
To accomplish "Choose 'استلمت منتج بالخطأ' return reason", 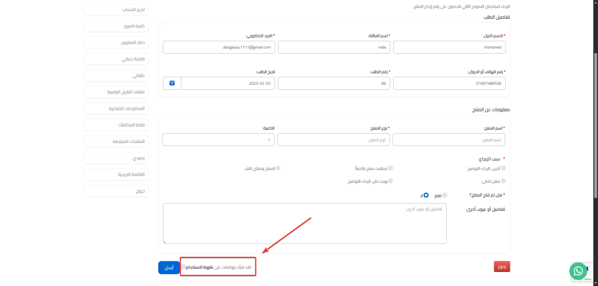I will click(391, 168).
